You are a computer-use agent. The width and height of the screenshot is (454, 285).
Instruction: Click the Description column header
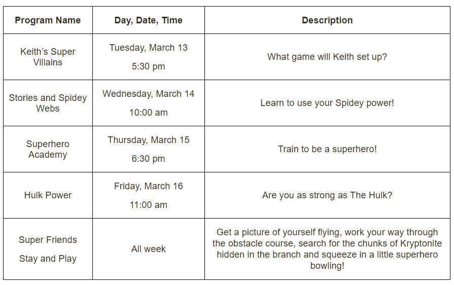(327, 20)
